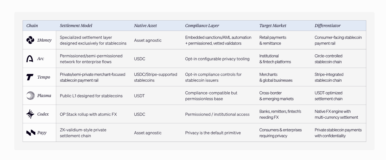Select "OP Stack rollup with atomic FX" cell
This screenshot has height=160, width=386.
pyautogui.click(x=88, y=114)
